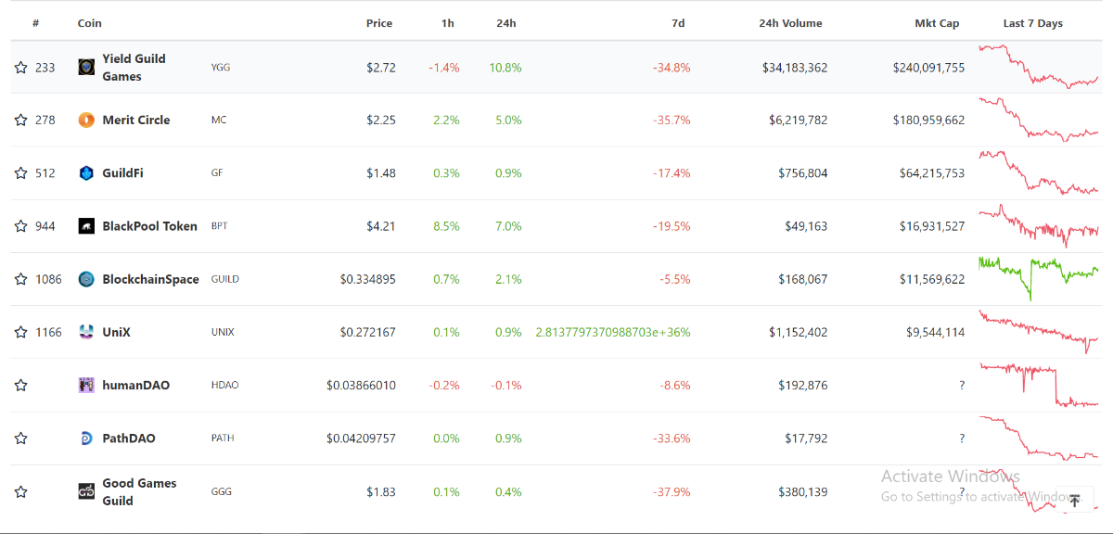
Task: Sort the table by Price column header
Action: click(378, 23)
